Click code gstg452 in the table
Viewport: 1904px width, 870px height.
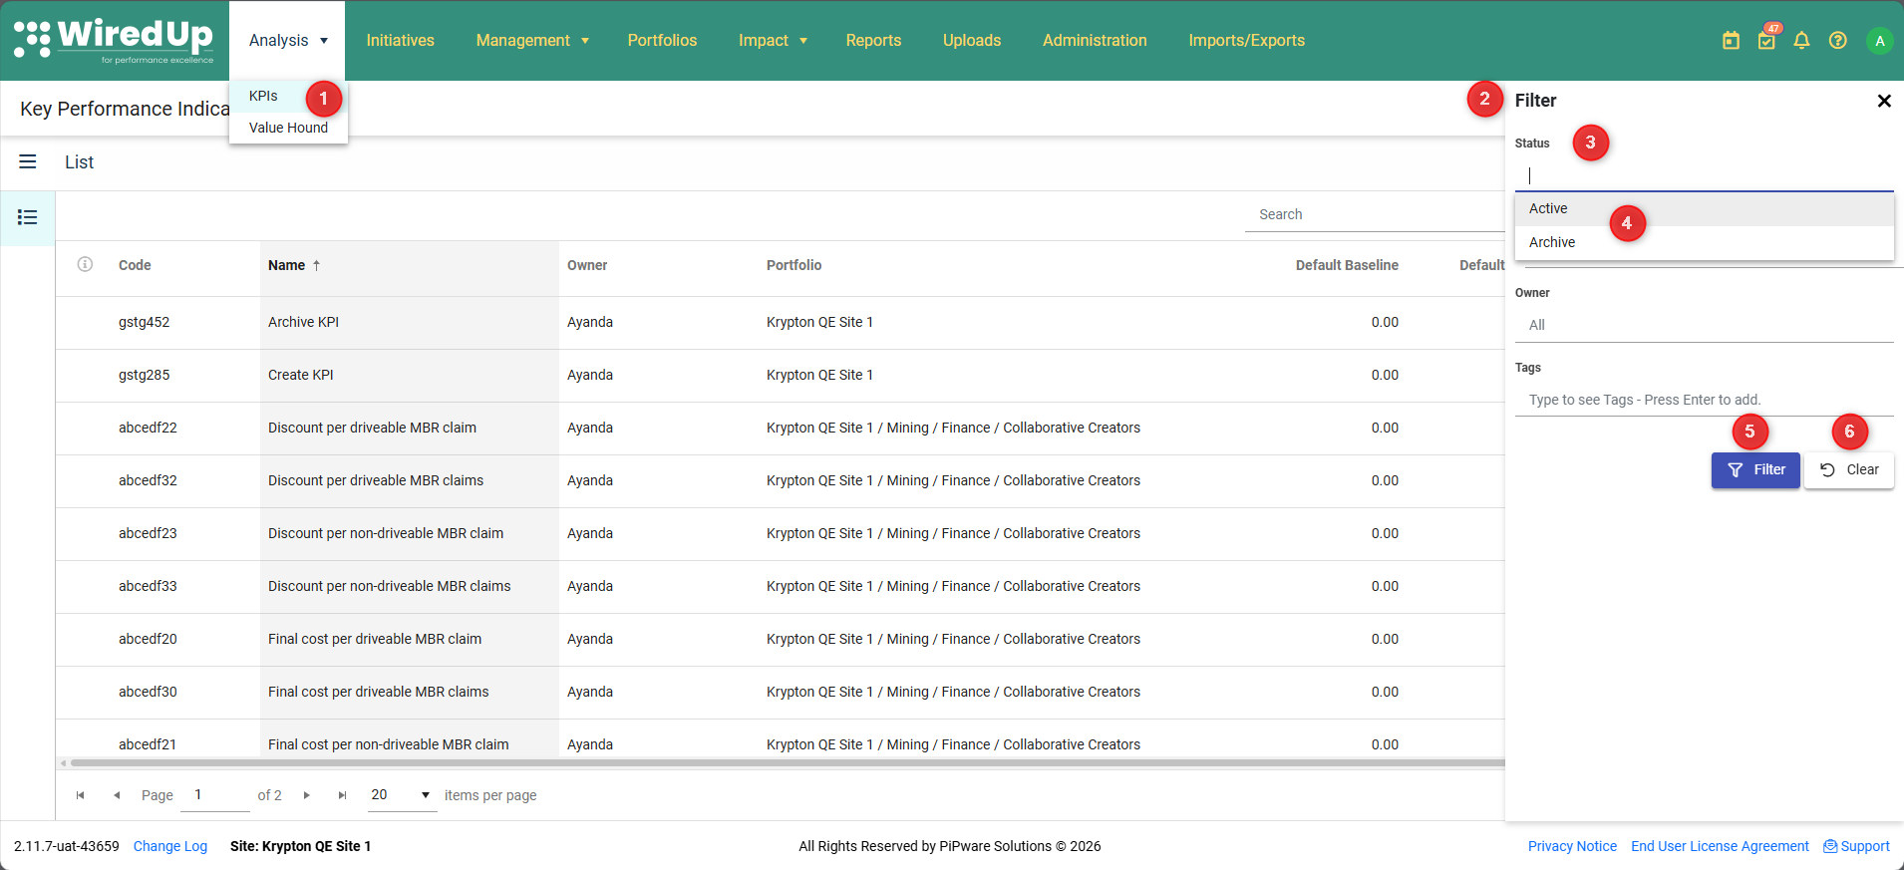click(144, 322)
